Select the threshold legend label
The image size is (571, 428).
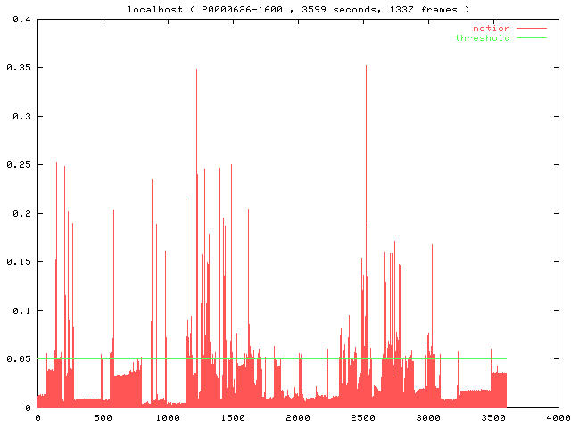(x=483, y=38)
